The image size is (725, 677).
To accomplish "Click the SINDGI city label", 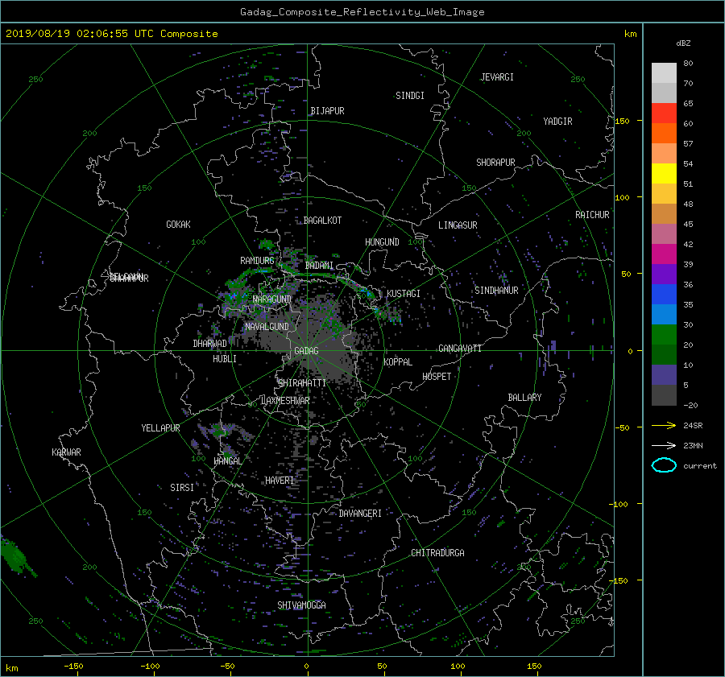I will click(410, 96).
